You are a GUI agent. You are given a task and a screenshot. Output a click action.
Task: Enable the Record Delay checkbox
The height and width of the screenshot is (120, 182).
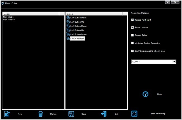coord(132,35)
